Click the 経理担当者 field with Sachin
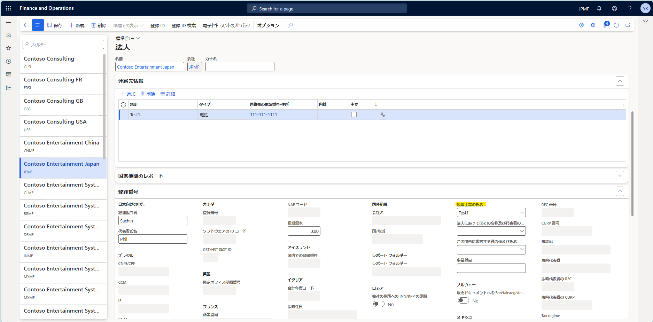This screenshot has height=322, width=653. pos(153,221)
